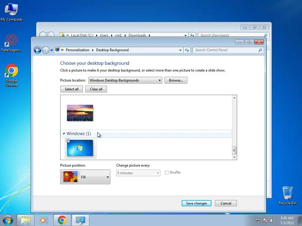Open the My Computer desktop icon
The width and height of the screenshot is (302, 226).
coord(12,12)
